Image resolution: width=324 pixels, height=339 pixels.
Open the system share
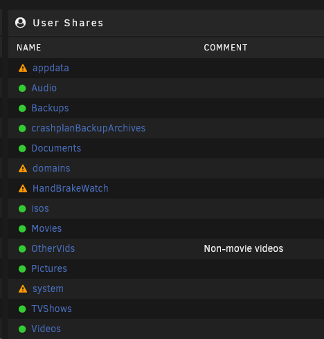(x=48, y=288)
